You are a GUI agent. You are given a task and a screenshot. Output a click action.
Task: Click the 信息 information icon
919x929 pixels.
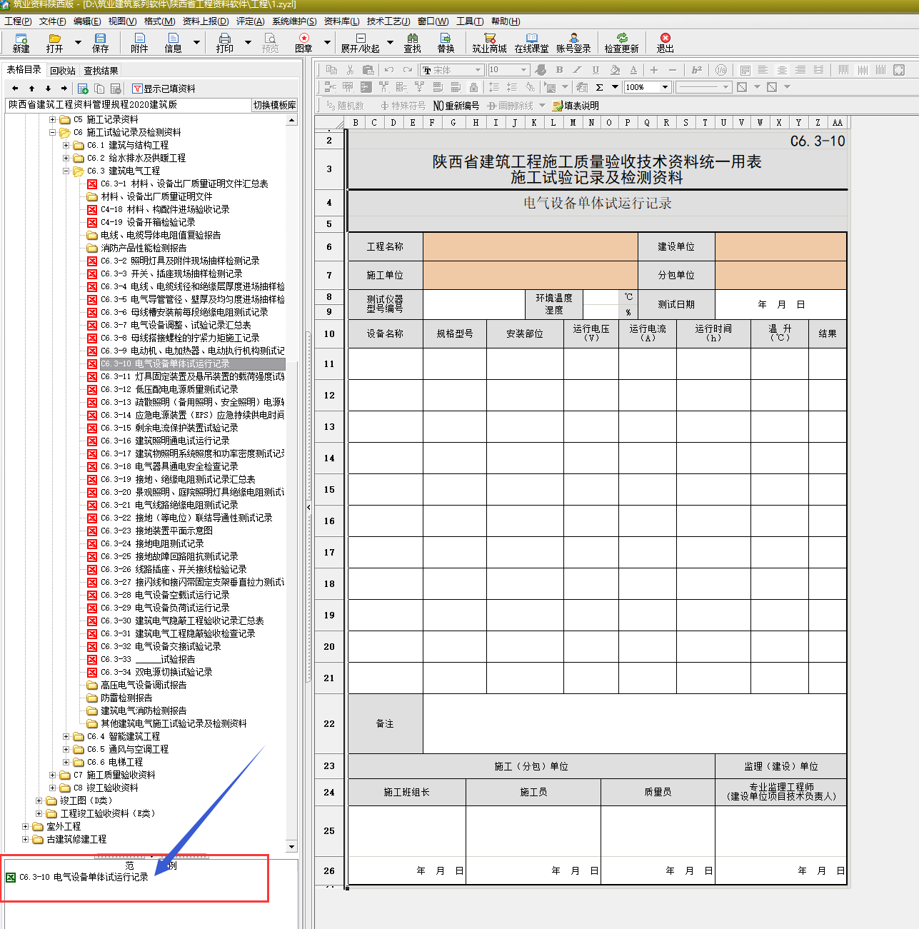tap(173, 42)
